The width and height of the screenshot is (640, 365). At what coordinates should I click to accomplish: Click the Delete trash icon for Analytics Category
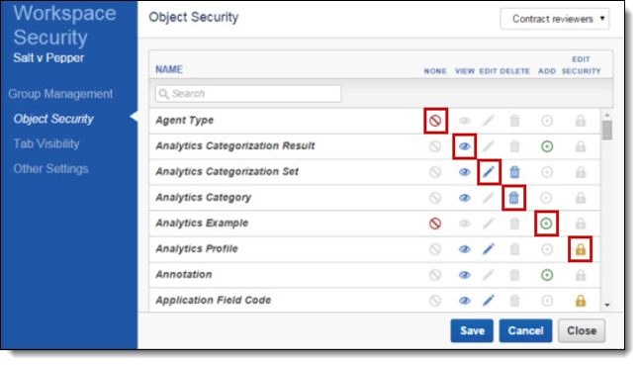tap(513, 198)
